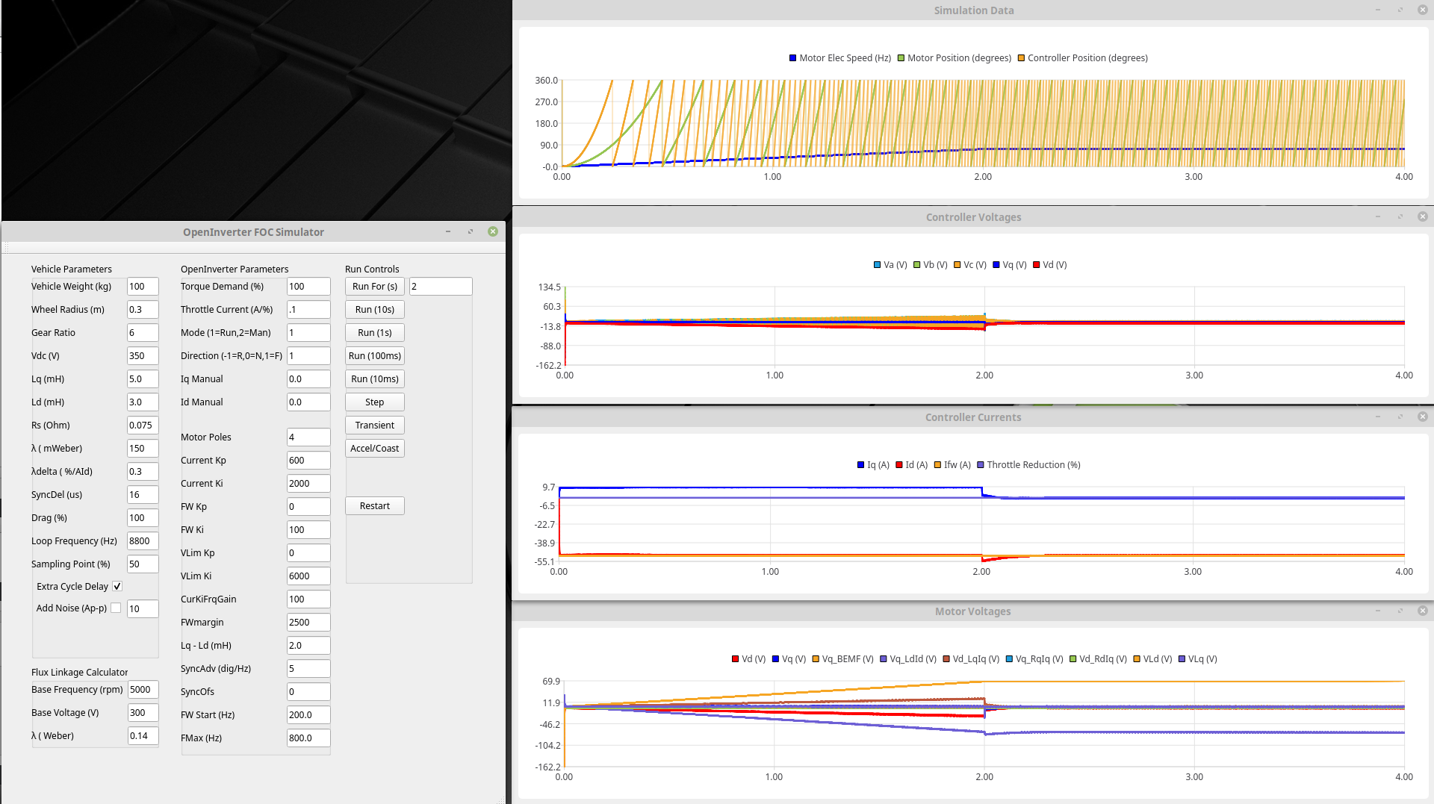The height and width of the screenshot is (804, 1434).
Task: Click the Accel/Coast button
Action: pyautogui.click(x=374, y=449)
